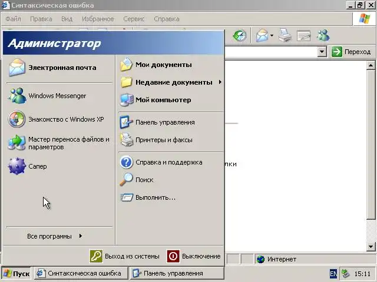This screenshot has height=282, width=377.
Task: Open the Mail icon dropdown arrow
Action: (272, 36)
